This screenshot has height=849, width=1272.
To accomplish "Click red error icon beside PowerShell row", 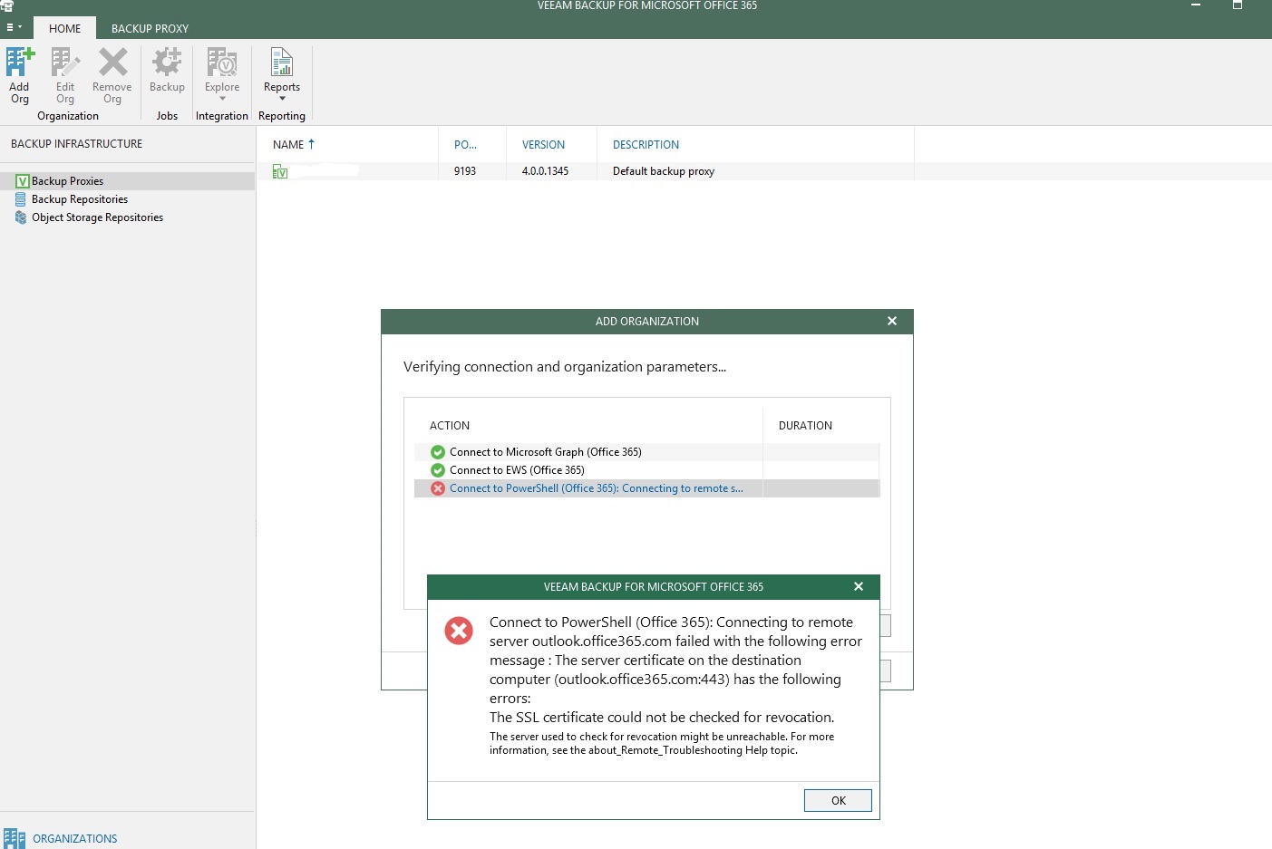I will (x=438, y=488).
